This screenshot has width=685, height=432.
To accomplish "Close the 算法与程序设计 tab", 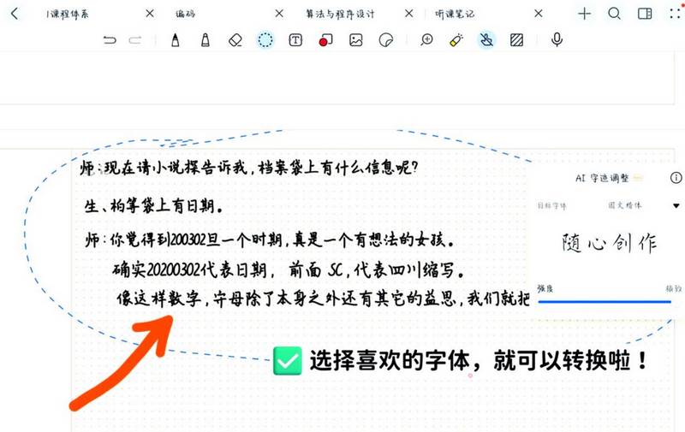I will click(409, 14).
